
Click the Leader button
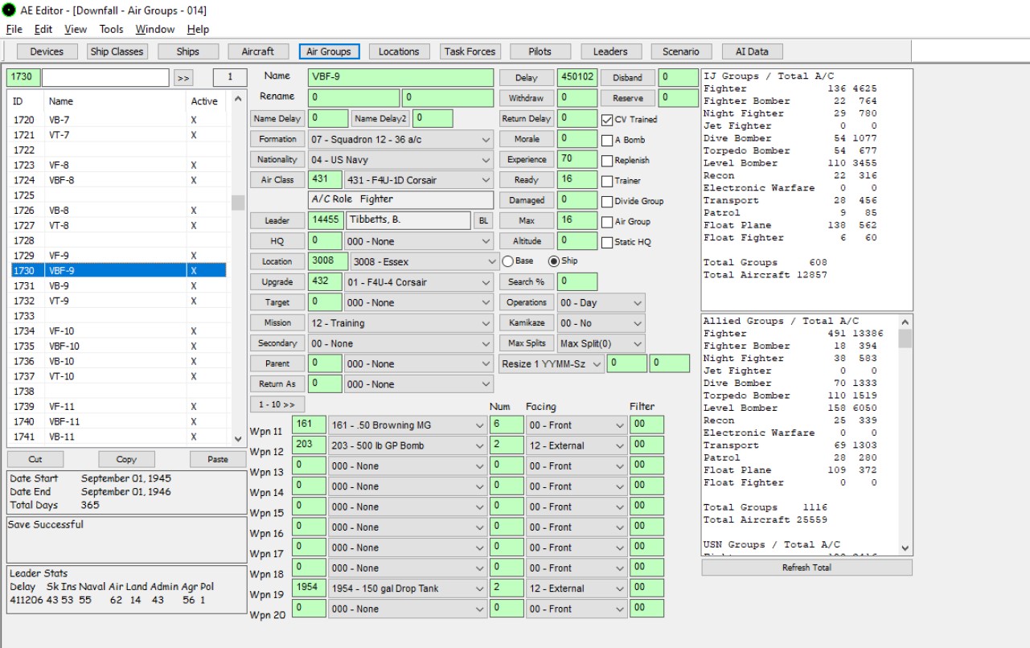(x=277, y=220)
